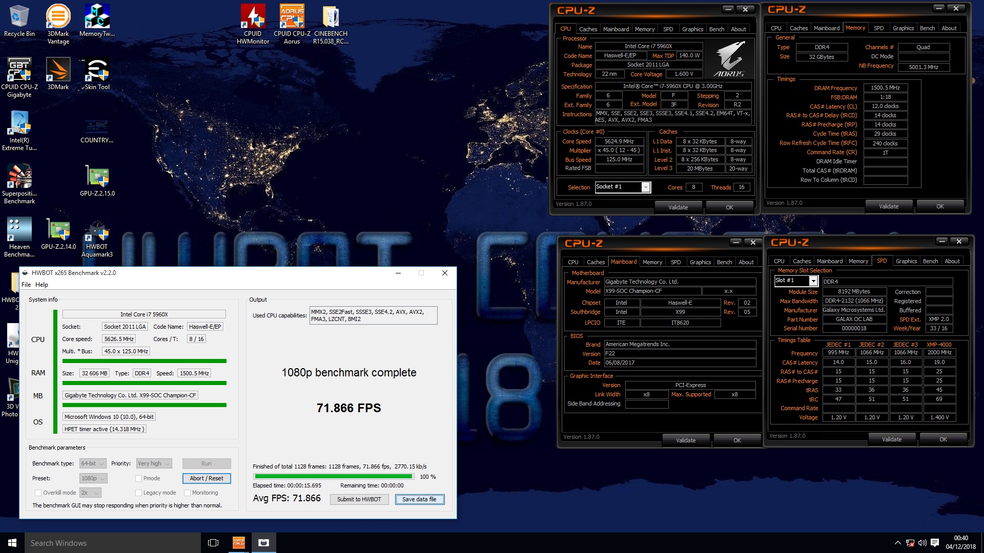Click the 71.866 FPS result text
Image resolution: width=984 pixels, height=553 pixels.
point(348,408)
